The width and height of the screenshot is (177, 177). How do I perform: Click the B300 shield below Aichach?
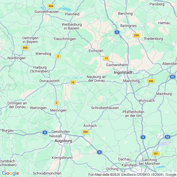pyautogui.click(x=85, y=132)
